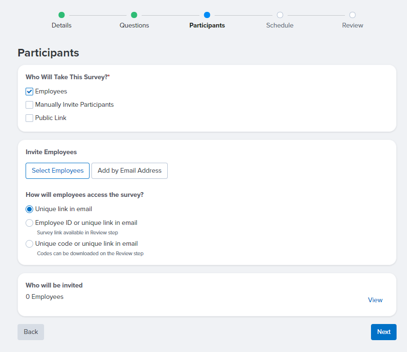Choose Employee ID or unique link in email
This screenshot has height=352, width=407.
click(29, 222)
